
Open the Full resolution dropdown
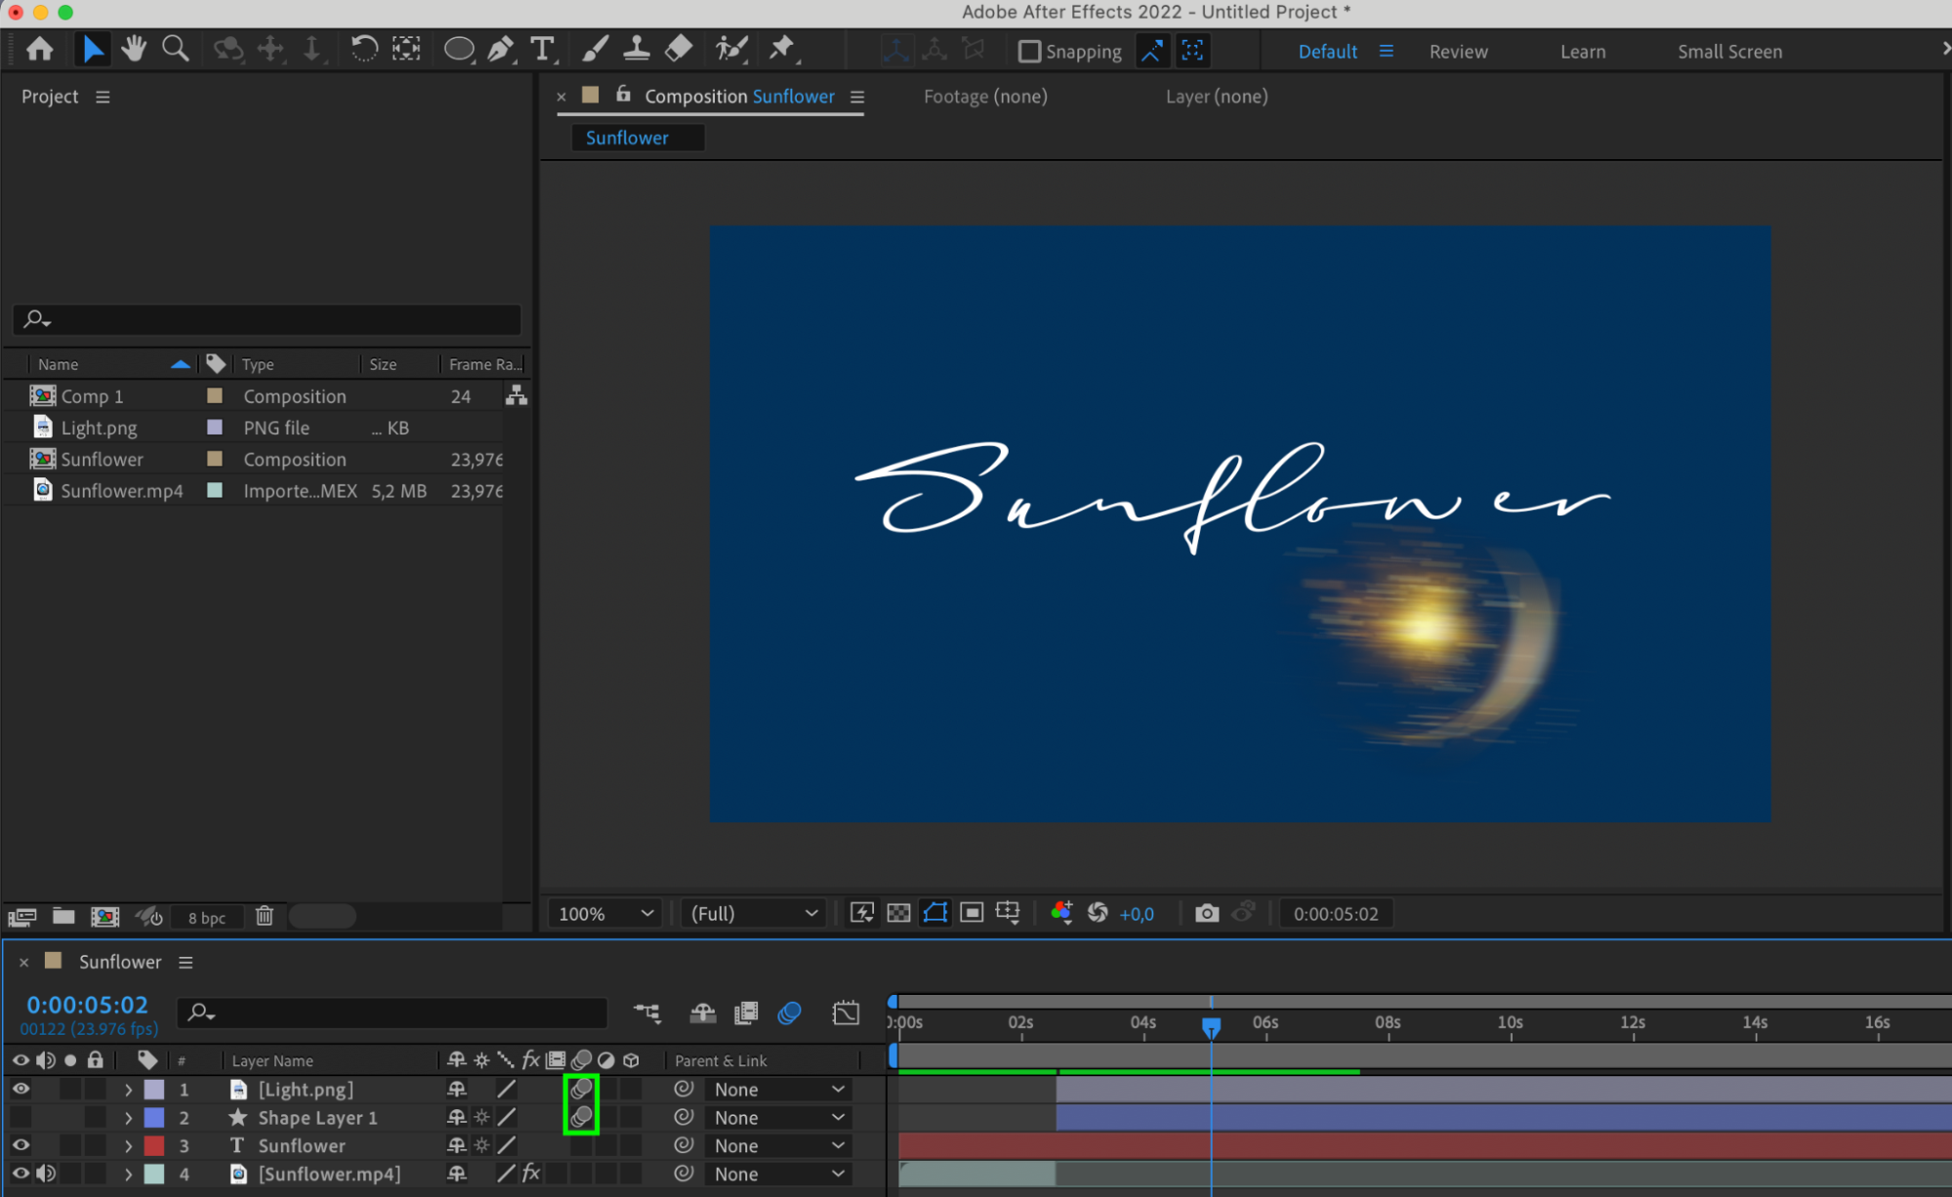(x=753, y=913)
